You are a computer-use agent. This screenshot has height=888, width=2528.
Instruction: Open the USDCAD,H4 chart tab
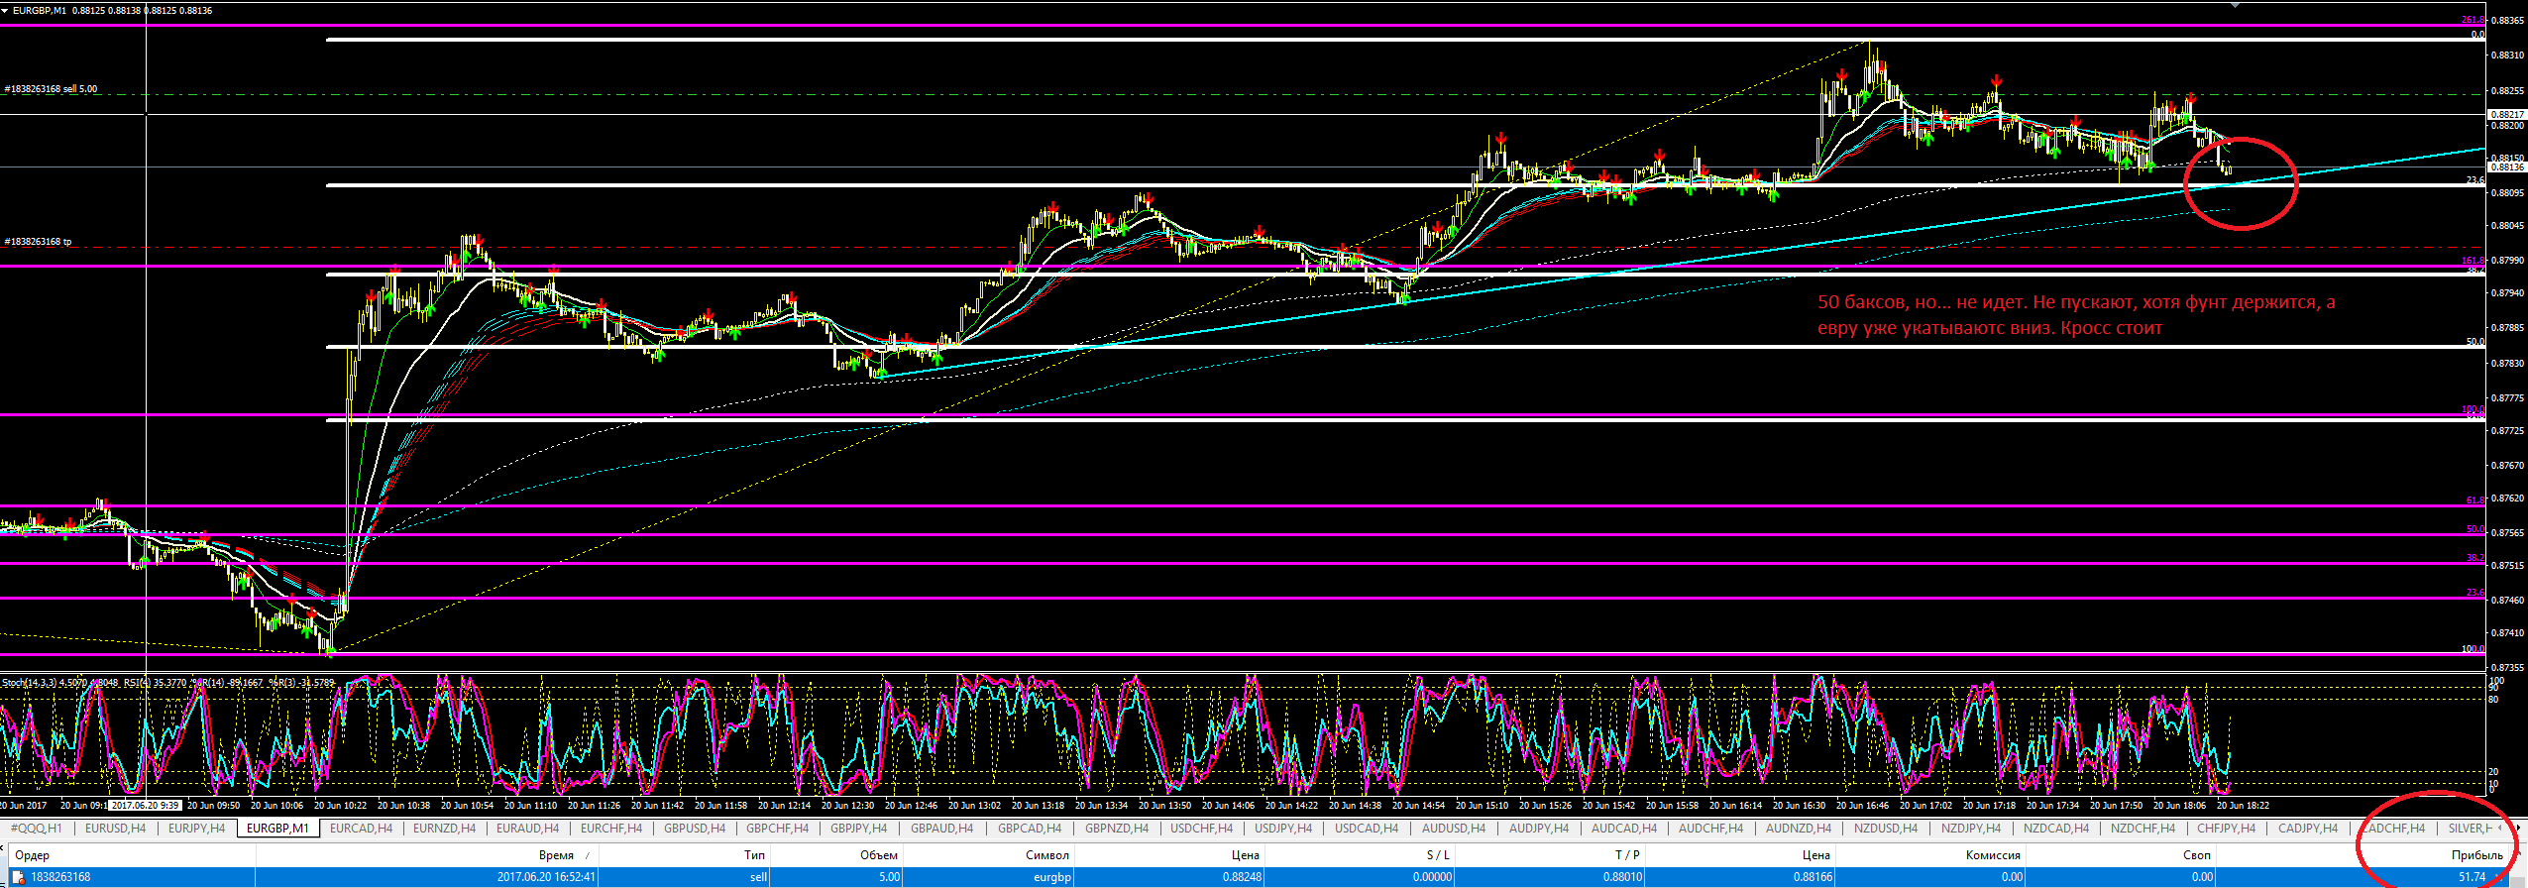click(x=1366, y=829)
